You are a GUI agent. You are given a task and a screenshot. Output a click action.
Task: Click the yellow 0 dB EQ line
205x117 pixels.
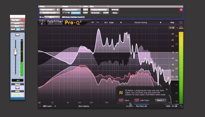point(108,52)
